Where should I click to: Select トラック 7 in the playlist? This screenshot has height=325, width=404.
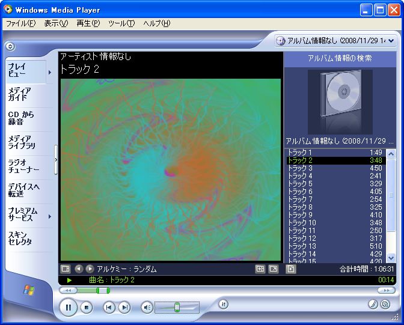336,199
